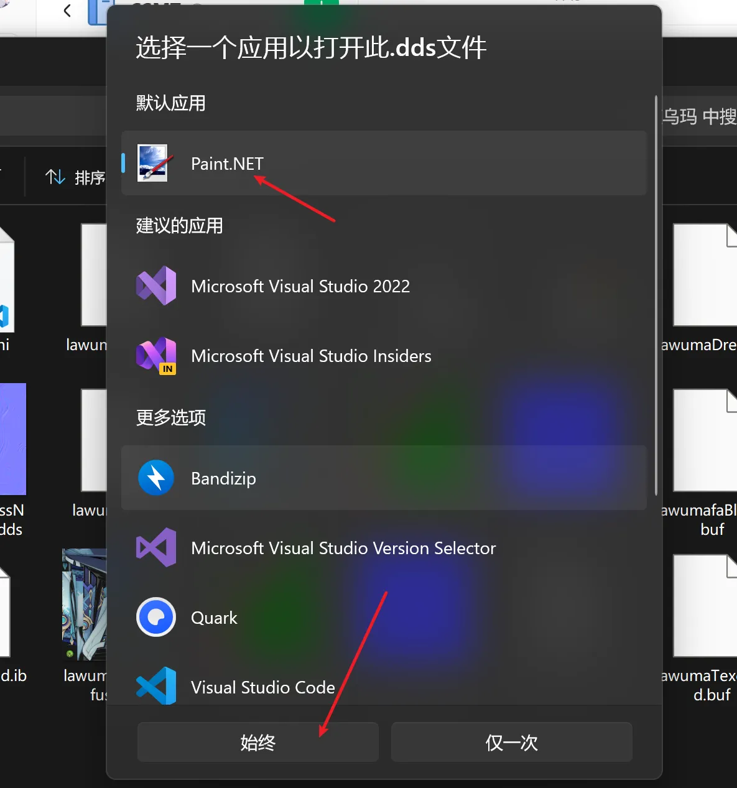Select Microsoft Visual Studio Insiders entry

311,356
